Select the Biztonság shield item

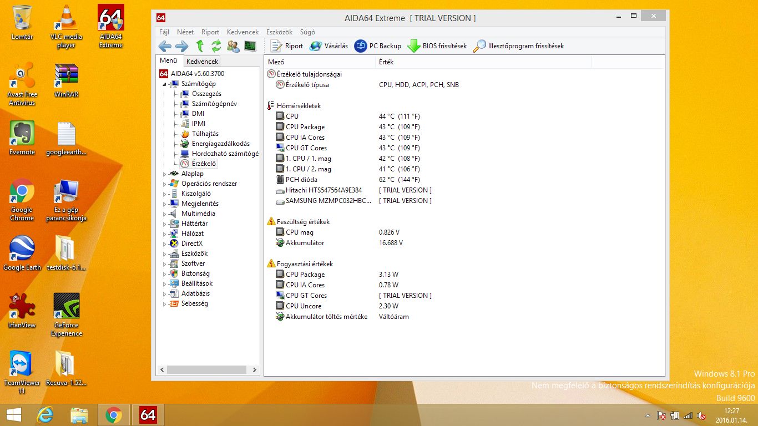[x=195, y=273]
